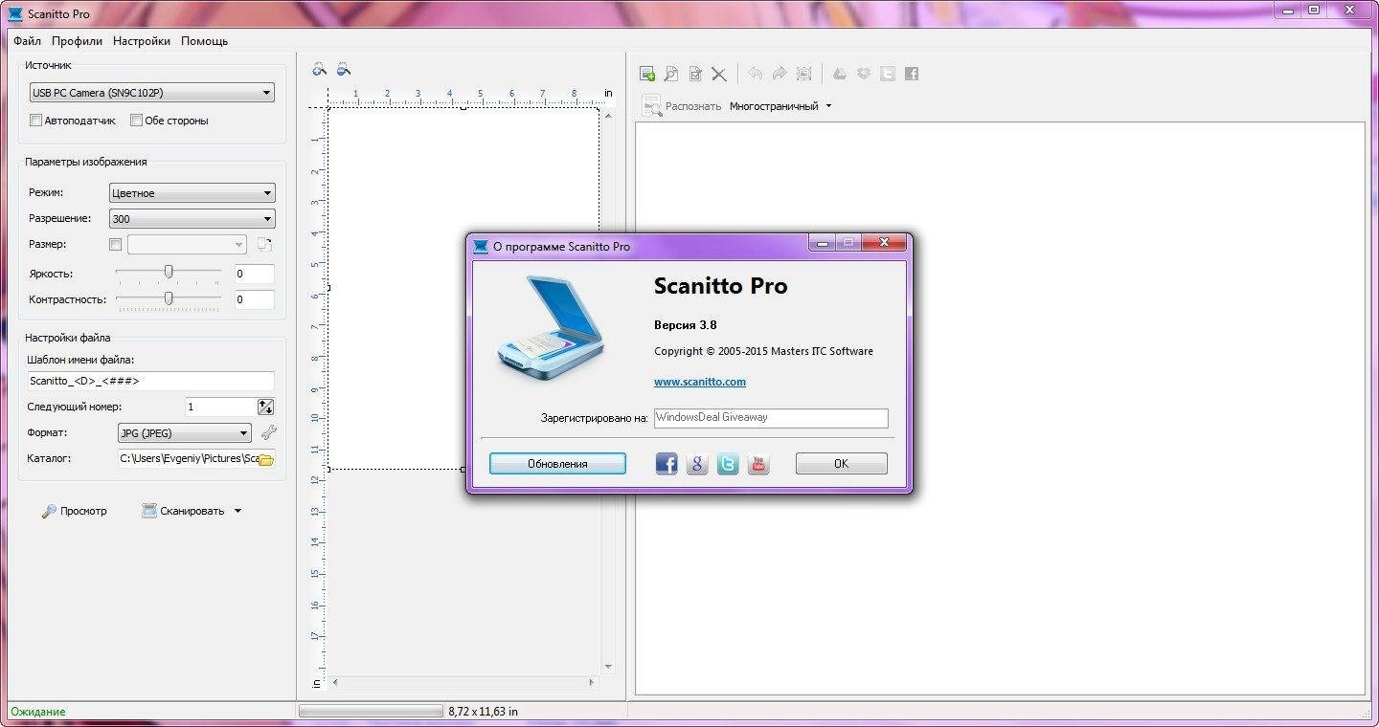Open Twitter icon in About dialog
Viewport: 1379px width, 727px height.
728,464
